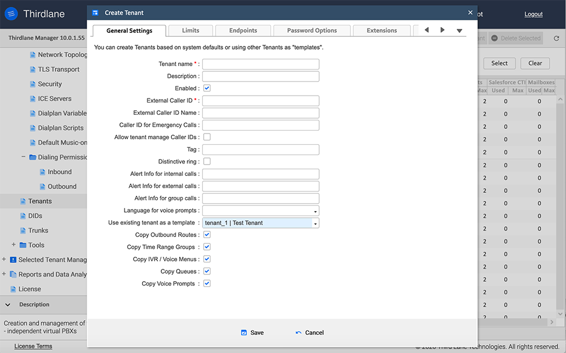Open the Endpoints tab
Image resolution: width=566 pixels, height=353 pixels.
click(x=243, y=31)
